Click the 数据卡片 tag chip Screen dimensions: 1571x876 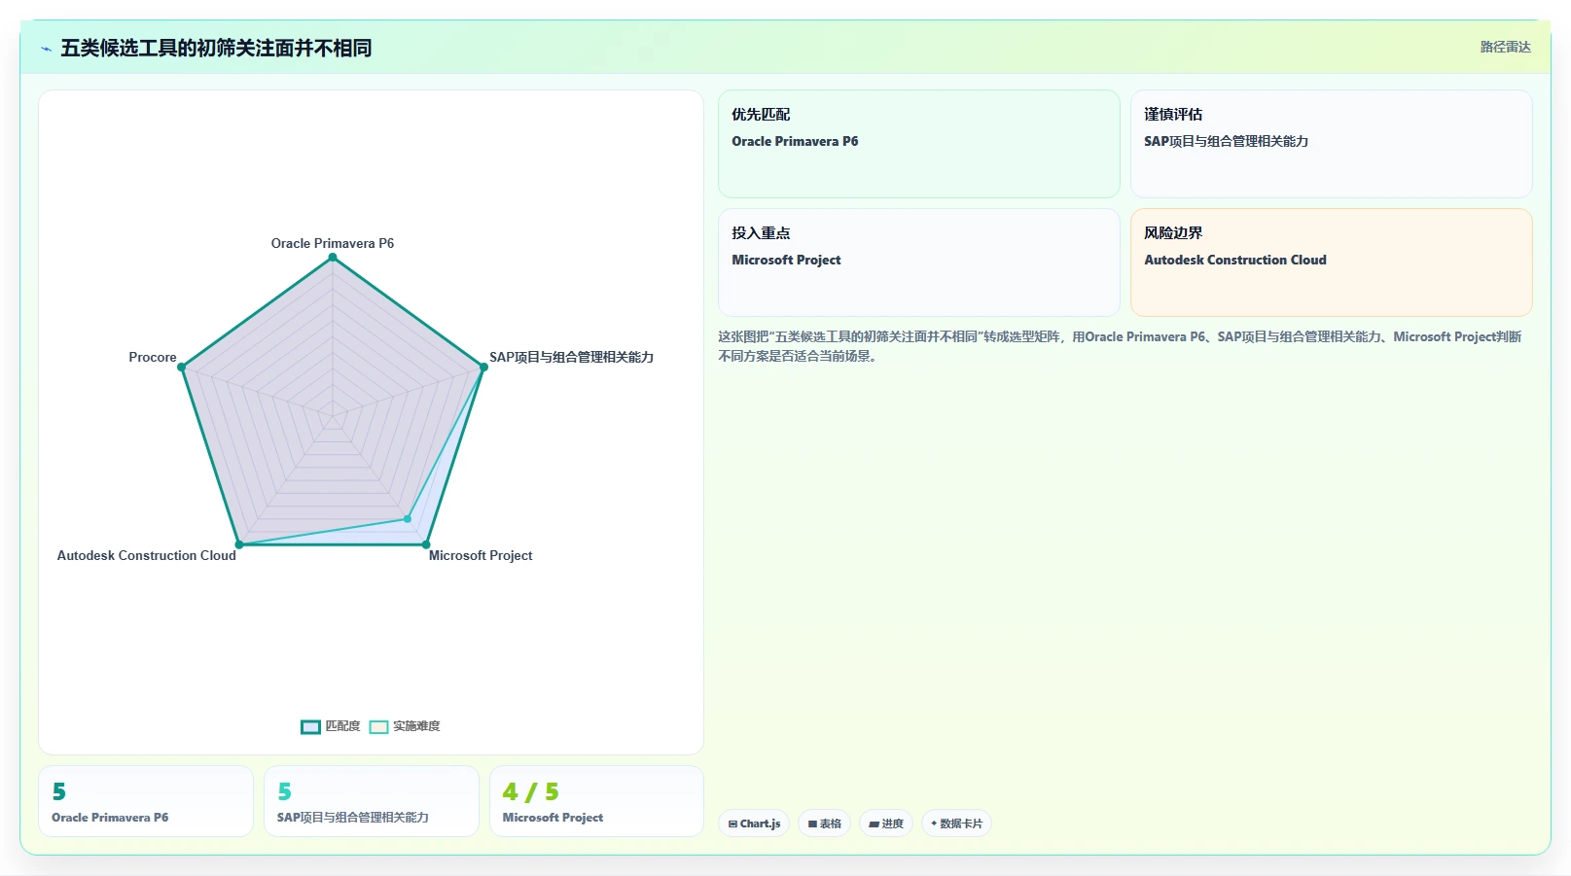coord(956,823)
